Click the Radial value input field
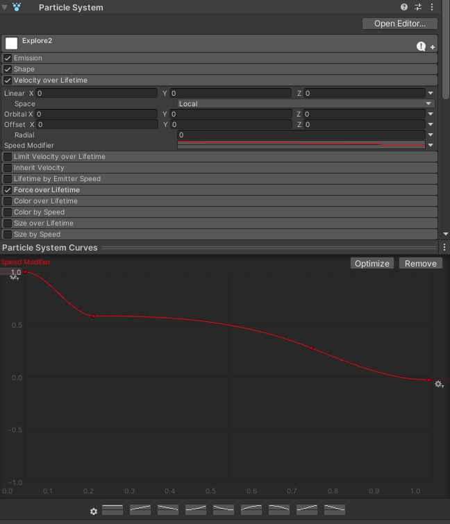The width and height of the screenshot is (450, 524). point(301,135)
